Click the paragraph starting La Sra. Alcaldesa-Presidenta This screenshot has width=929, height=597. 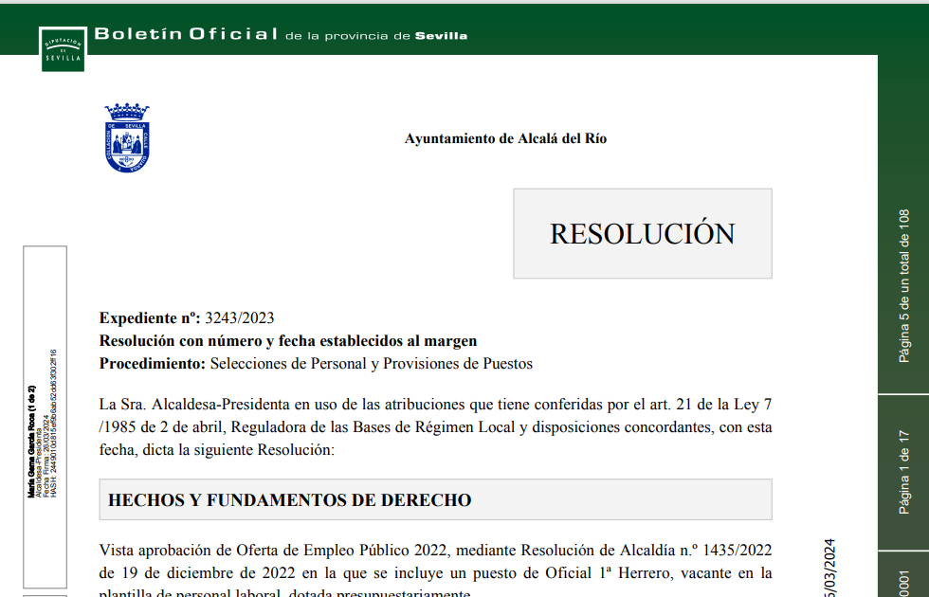click(x=435, y=426)
